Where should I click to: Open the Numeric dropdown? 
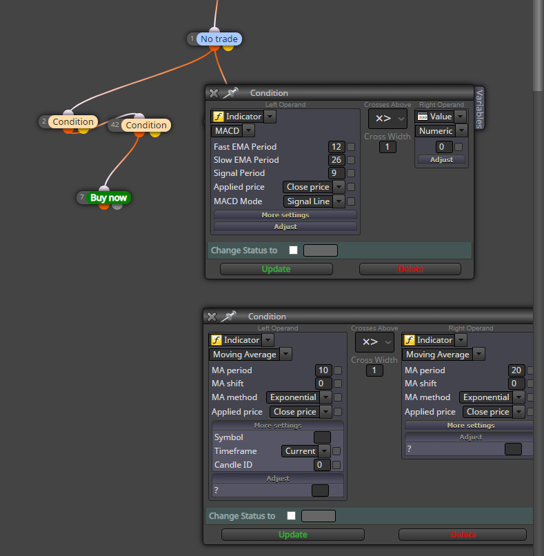pyautogui.click(x=461, y=131)
